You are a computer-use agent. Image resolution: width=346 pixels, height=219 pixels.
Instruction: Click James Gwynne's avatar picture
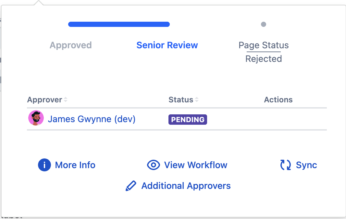(x=36, y=118)
